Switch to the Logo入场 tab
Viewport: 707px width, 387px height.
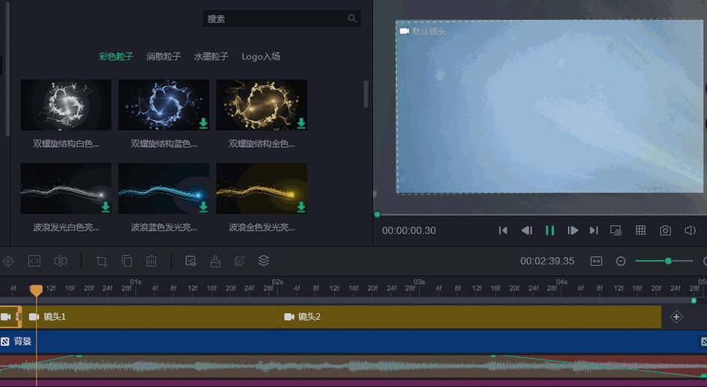(261, 56)
